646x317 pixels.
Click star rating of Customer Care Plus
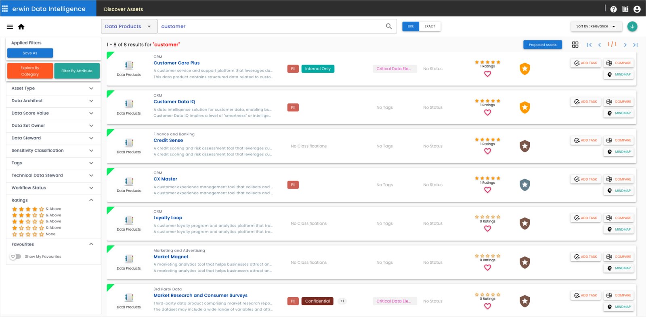coord(487,62)
